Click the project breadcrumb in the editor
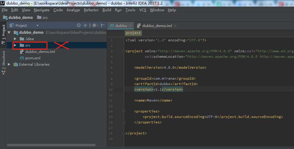The width and height of the screenshot is (294, 149). coord(133,33)
